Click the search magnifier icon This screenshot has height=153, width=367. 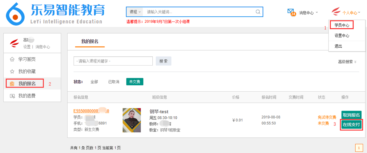(x=258, y=12)
